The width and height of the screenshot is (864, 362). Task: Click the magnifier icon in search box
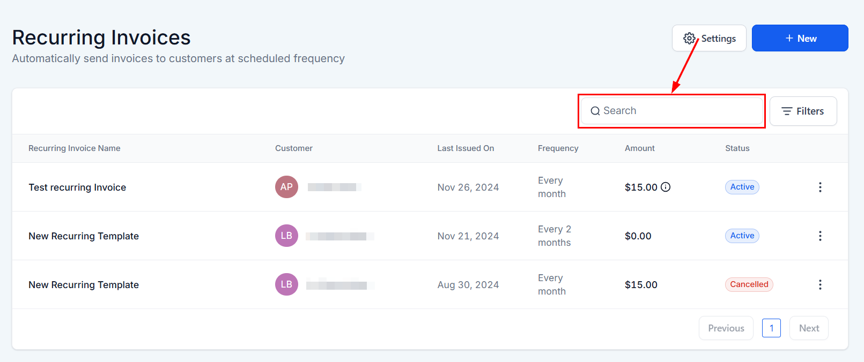tap(595, 111)
